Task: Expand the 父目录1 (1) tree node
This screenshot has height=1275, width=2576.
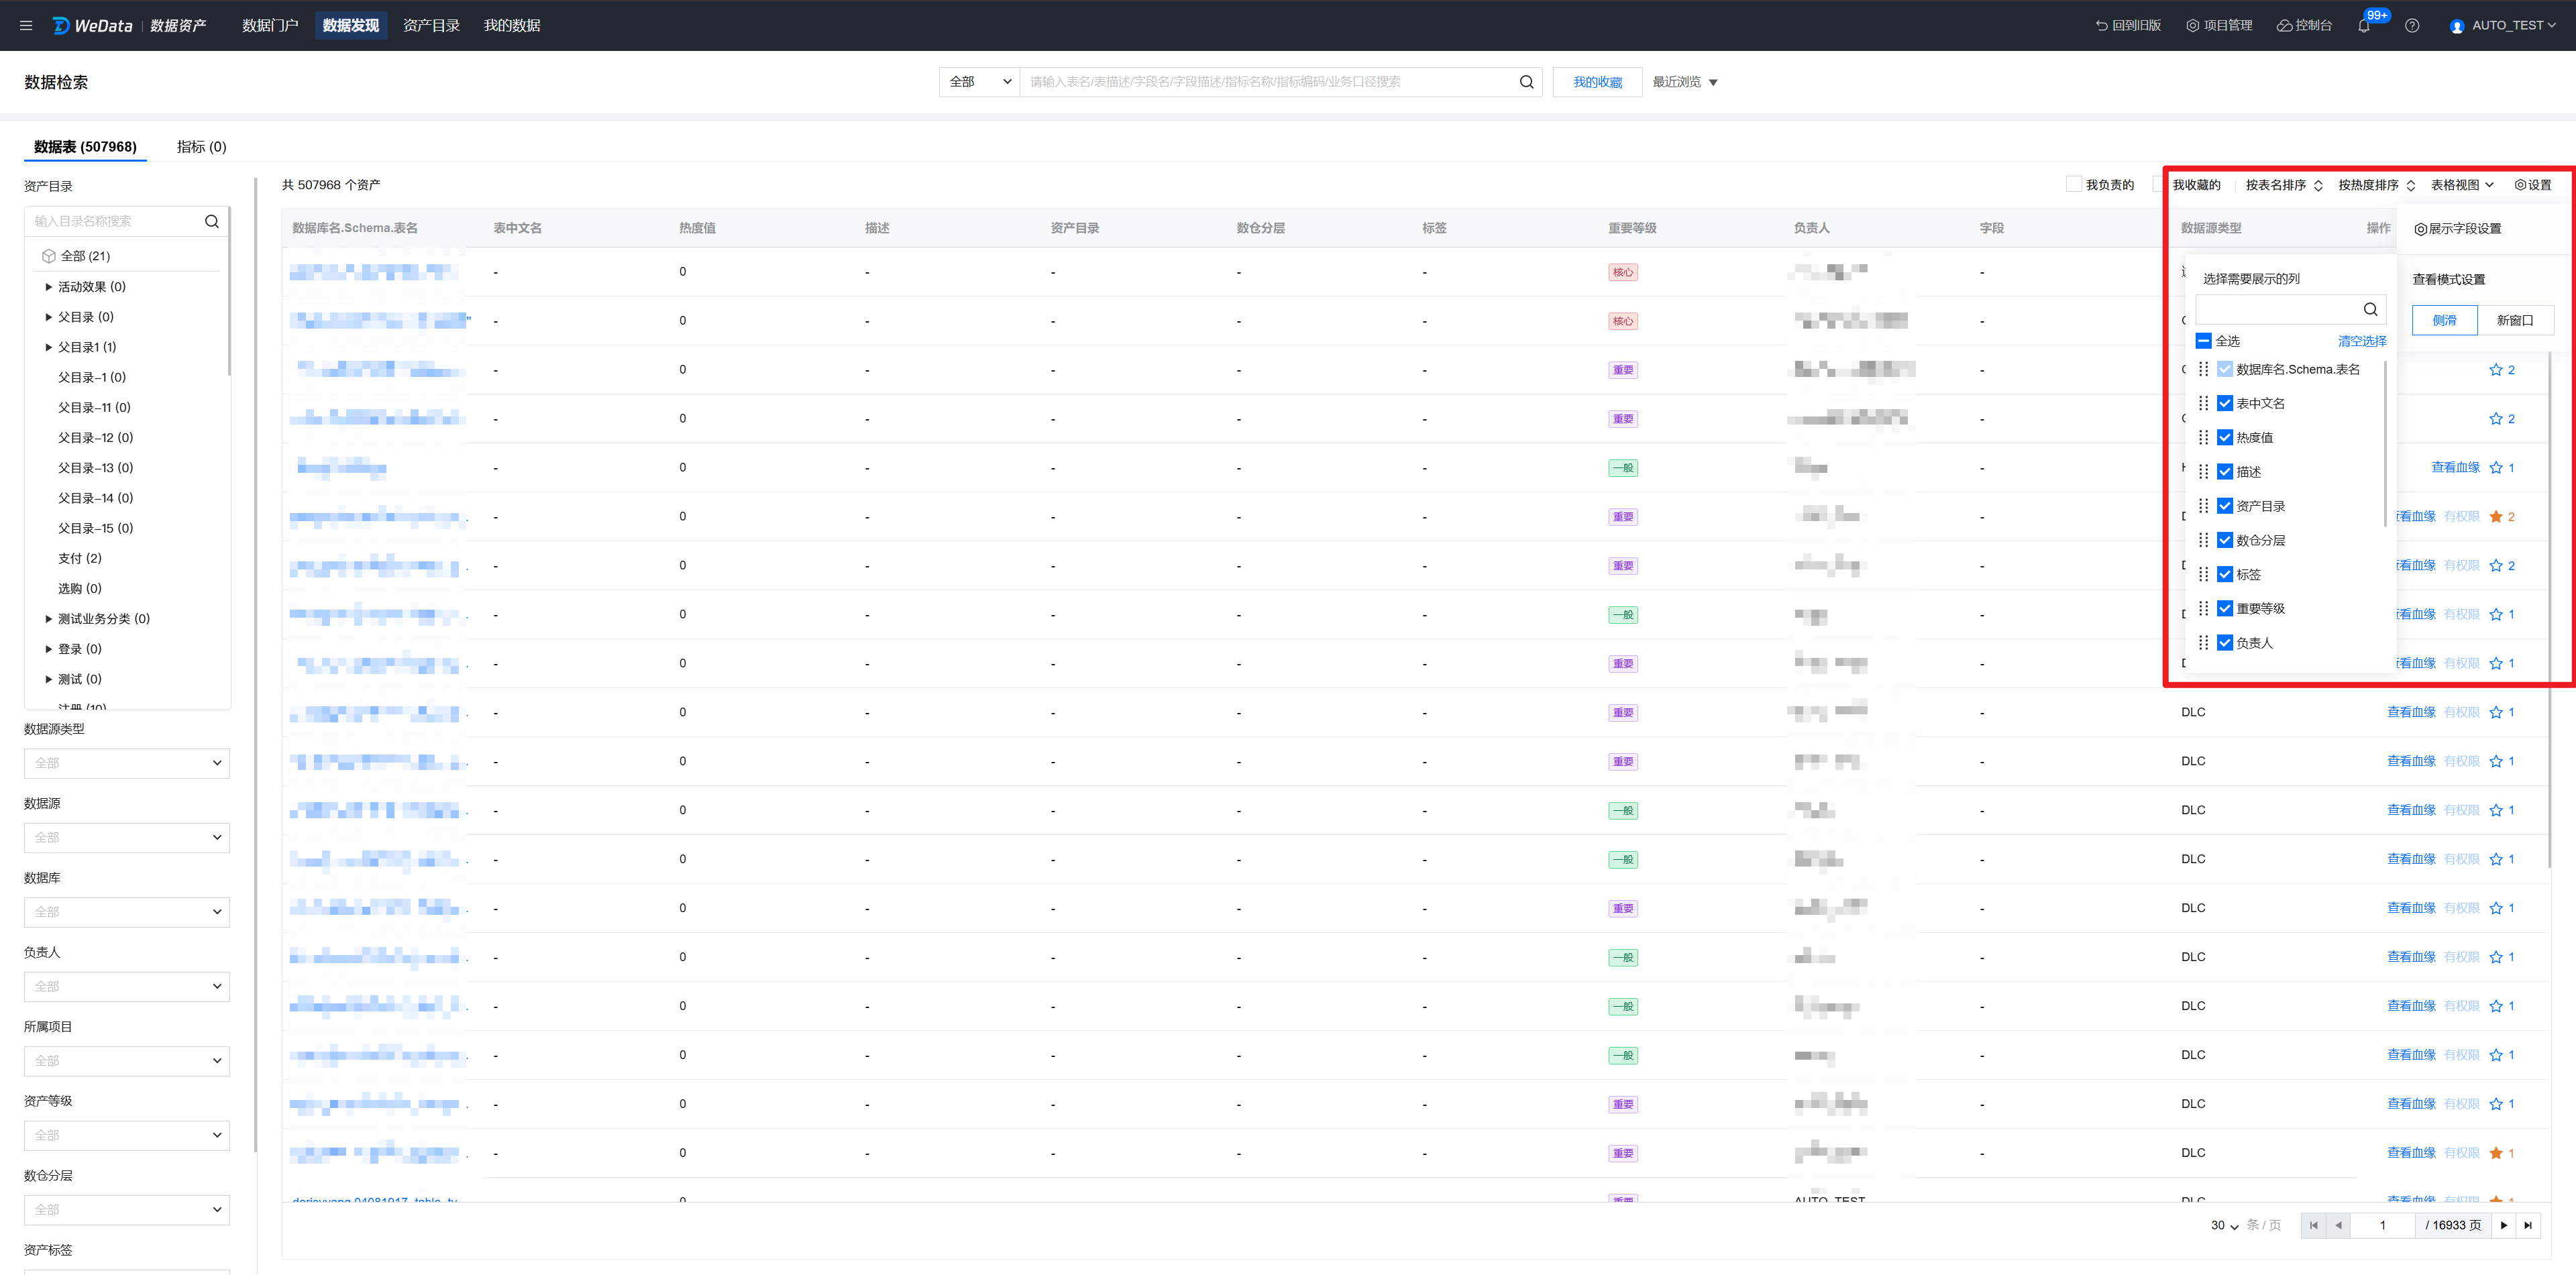Action: [48, 347]
